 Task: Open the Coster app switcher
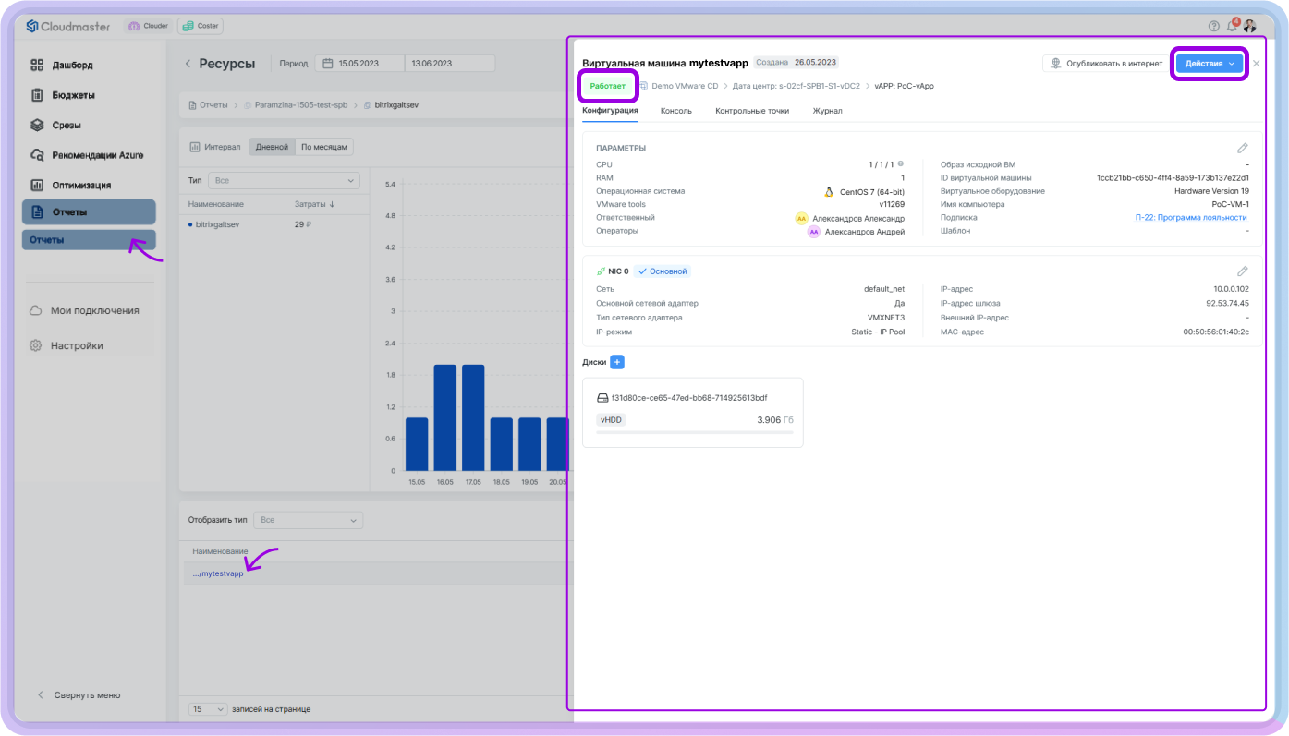click(200, 26)
